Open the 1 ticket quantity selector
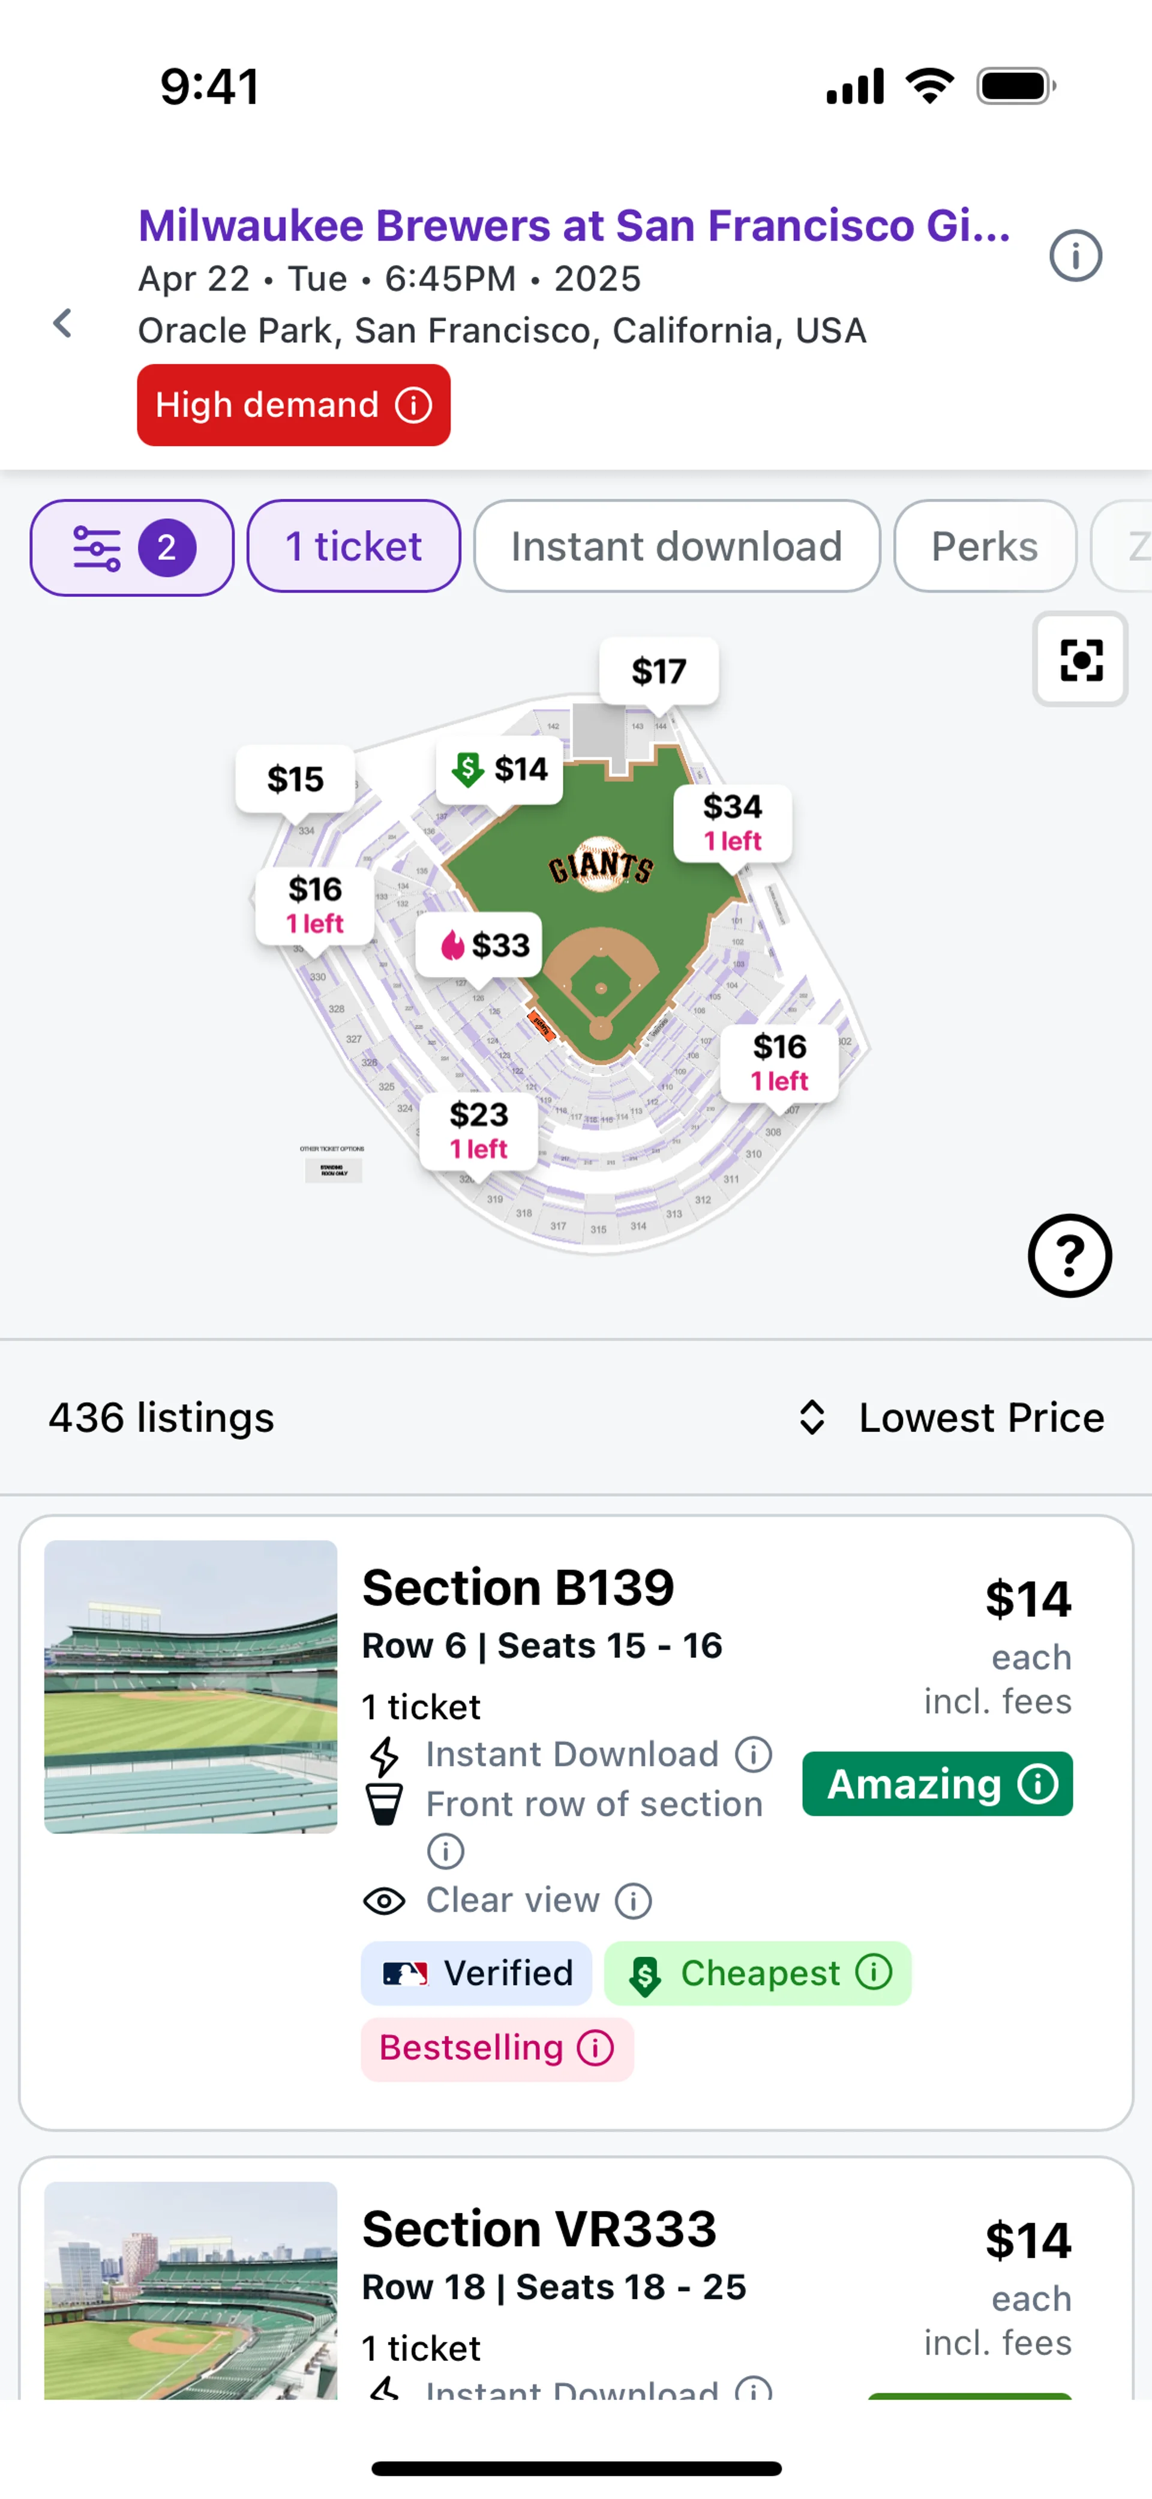The width and height of the screenshot is (1152, 2499). [x=353, y=547]
